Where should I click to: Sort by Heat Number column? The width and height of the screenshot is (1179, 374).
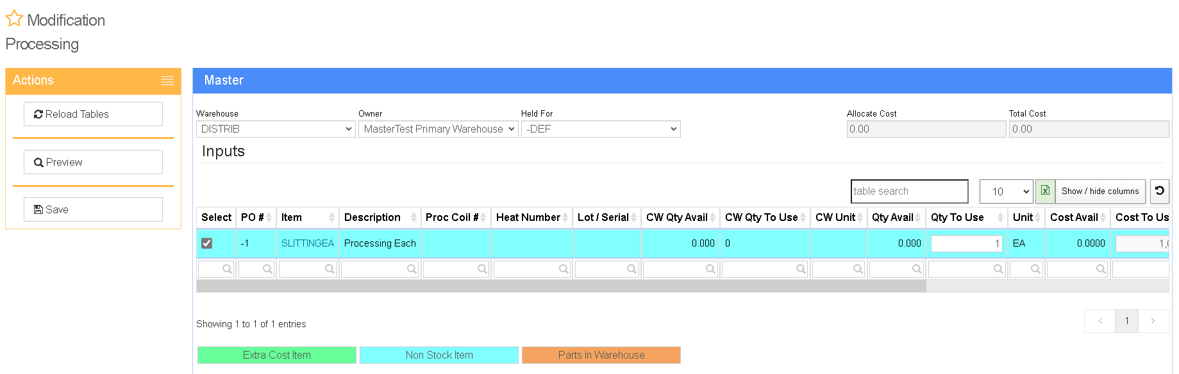(531, 217)
